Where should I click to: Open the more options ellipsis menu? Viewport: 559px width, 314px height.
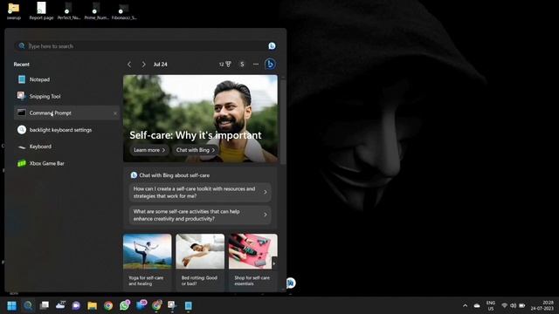tap(256, 64)
